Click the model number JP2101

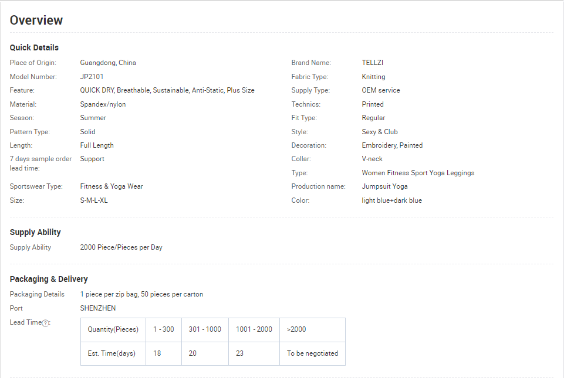click(x=92, y=77)
